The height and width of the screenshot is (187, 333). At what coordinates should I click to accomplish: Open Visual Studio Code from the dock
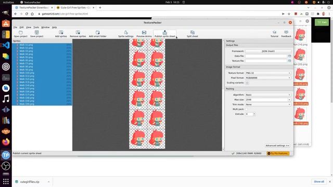point(6,45)
